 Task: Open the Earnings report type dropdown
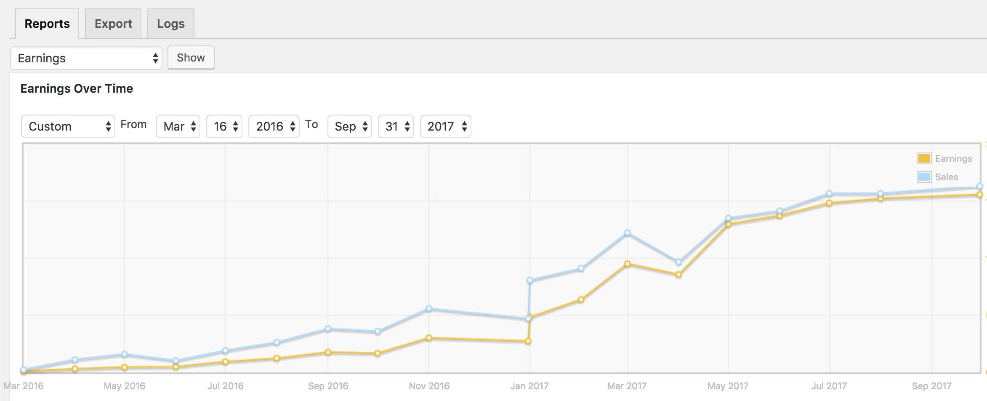86,58
